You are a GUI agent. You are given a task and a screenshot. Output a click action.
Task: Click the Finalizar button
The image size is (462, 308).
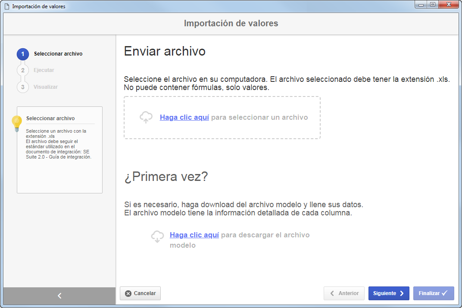click(434, 293)
